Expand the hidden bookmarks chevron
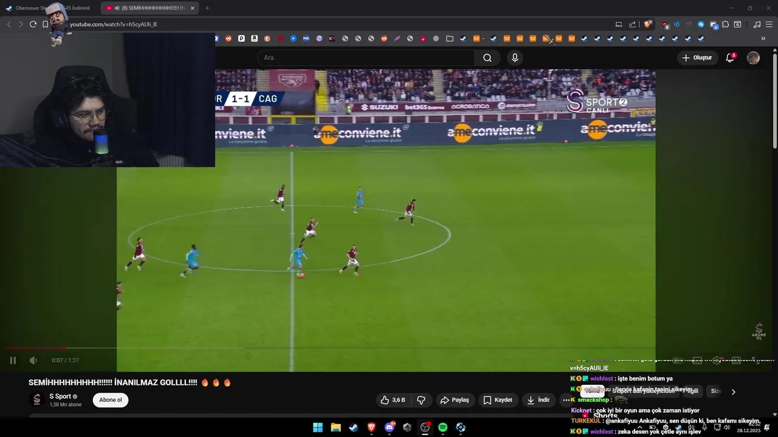The width and height of the screenshot is (778, 437). (x=763, y=38)
